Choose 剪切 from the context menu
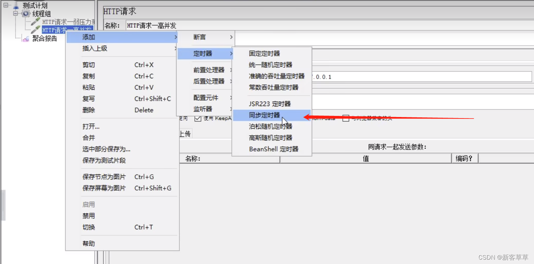This screenshot has height=264, width=534. [x=122, y=65]
